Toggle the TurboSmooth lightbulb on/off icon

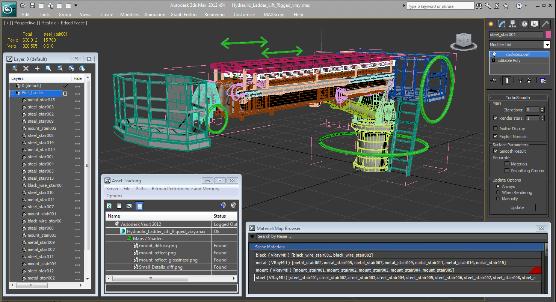tap(494, 54)
